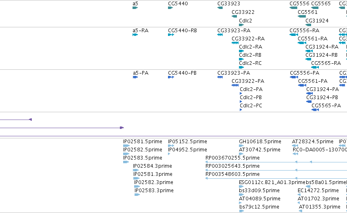
Task: Click the AT01702.3prime label text
Action: (318, 199)
